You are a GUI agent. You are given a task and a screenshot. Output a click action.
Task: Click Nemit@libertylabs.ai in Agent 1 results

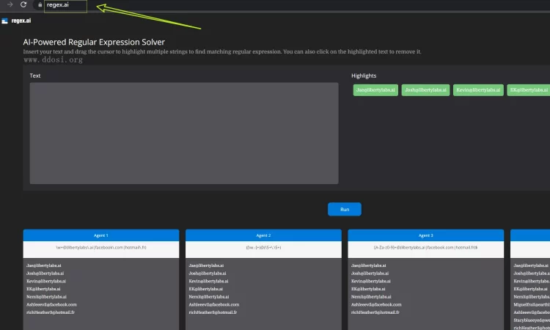[x=47, y=297]
